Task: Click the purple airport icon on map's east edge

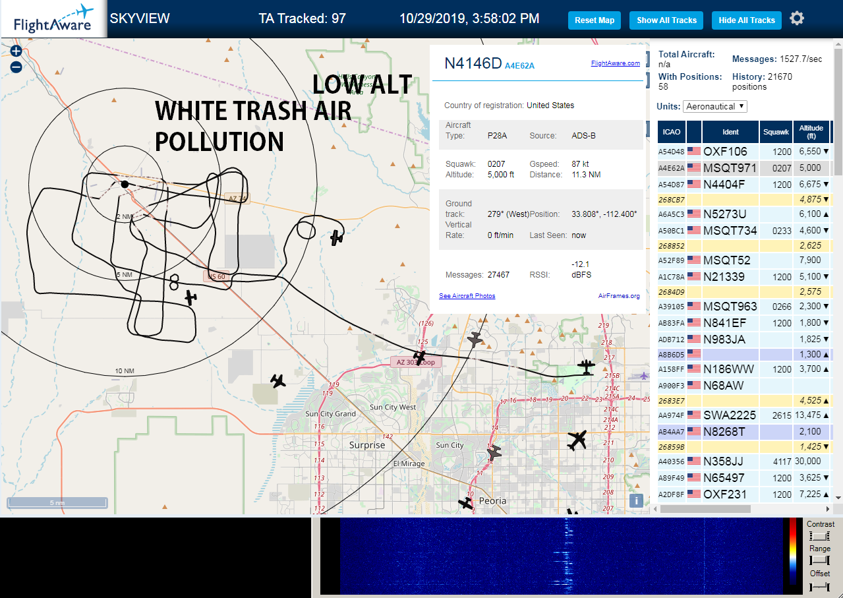Action: coord(643,376)
